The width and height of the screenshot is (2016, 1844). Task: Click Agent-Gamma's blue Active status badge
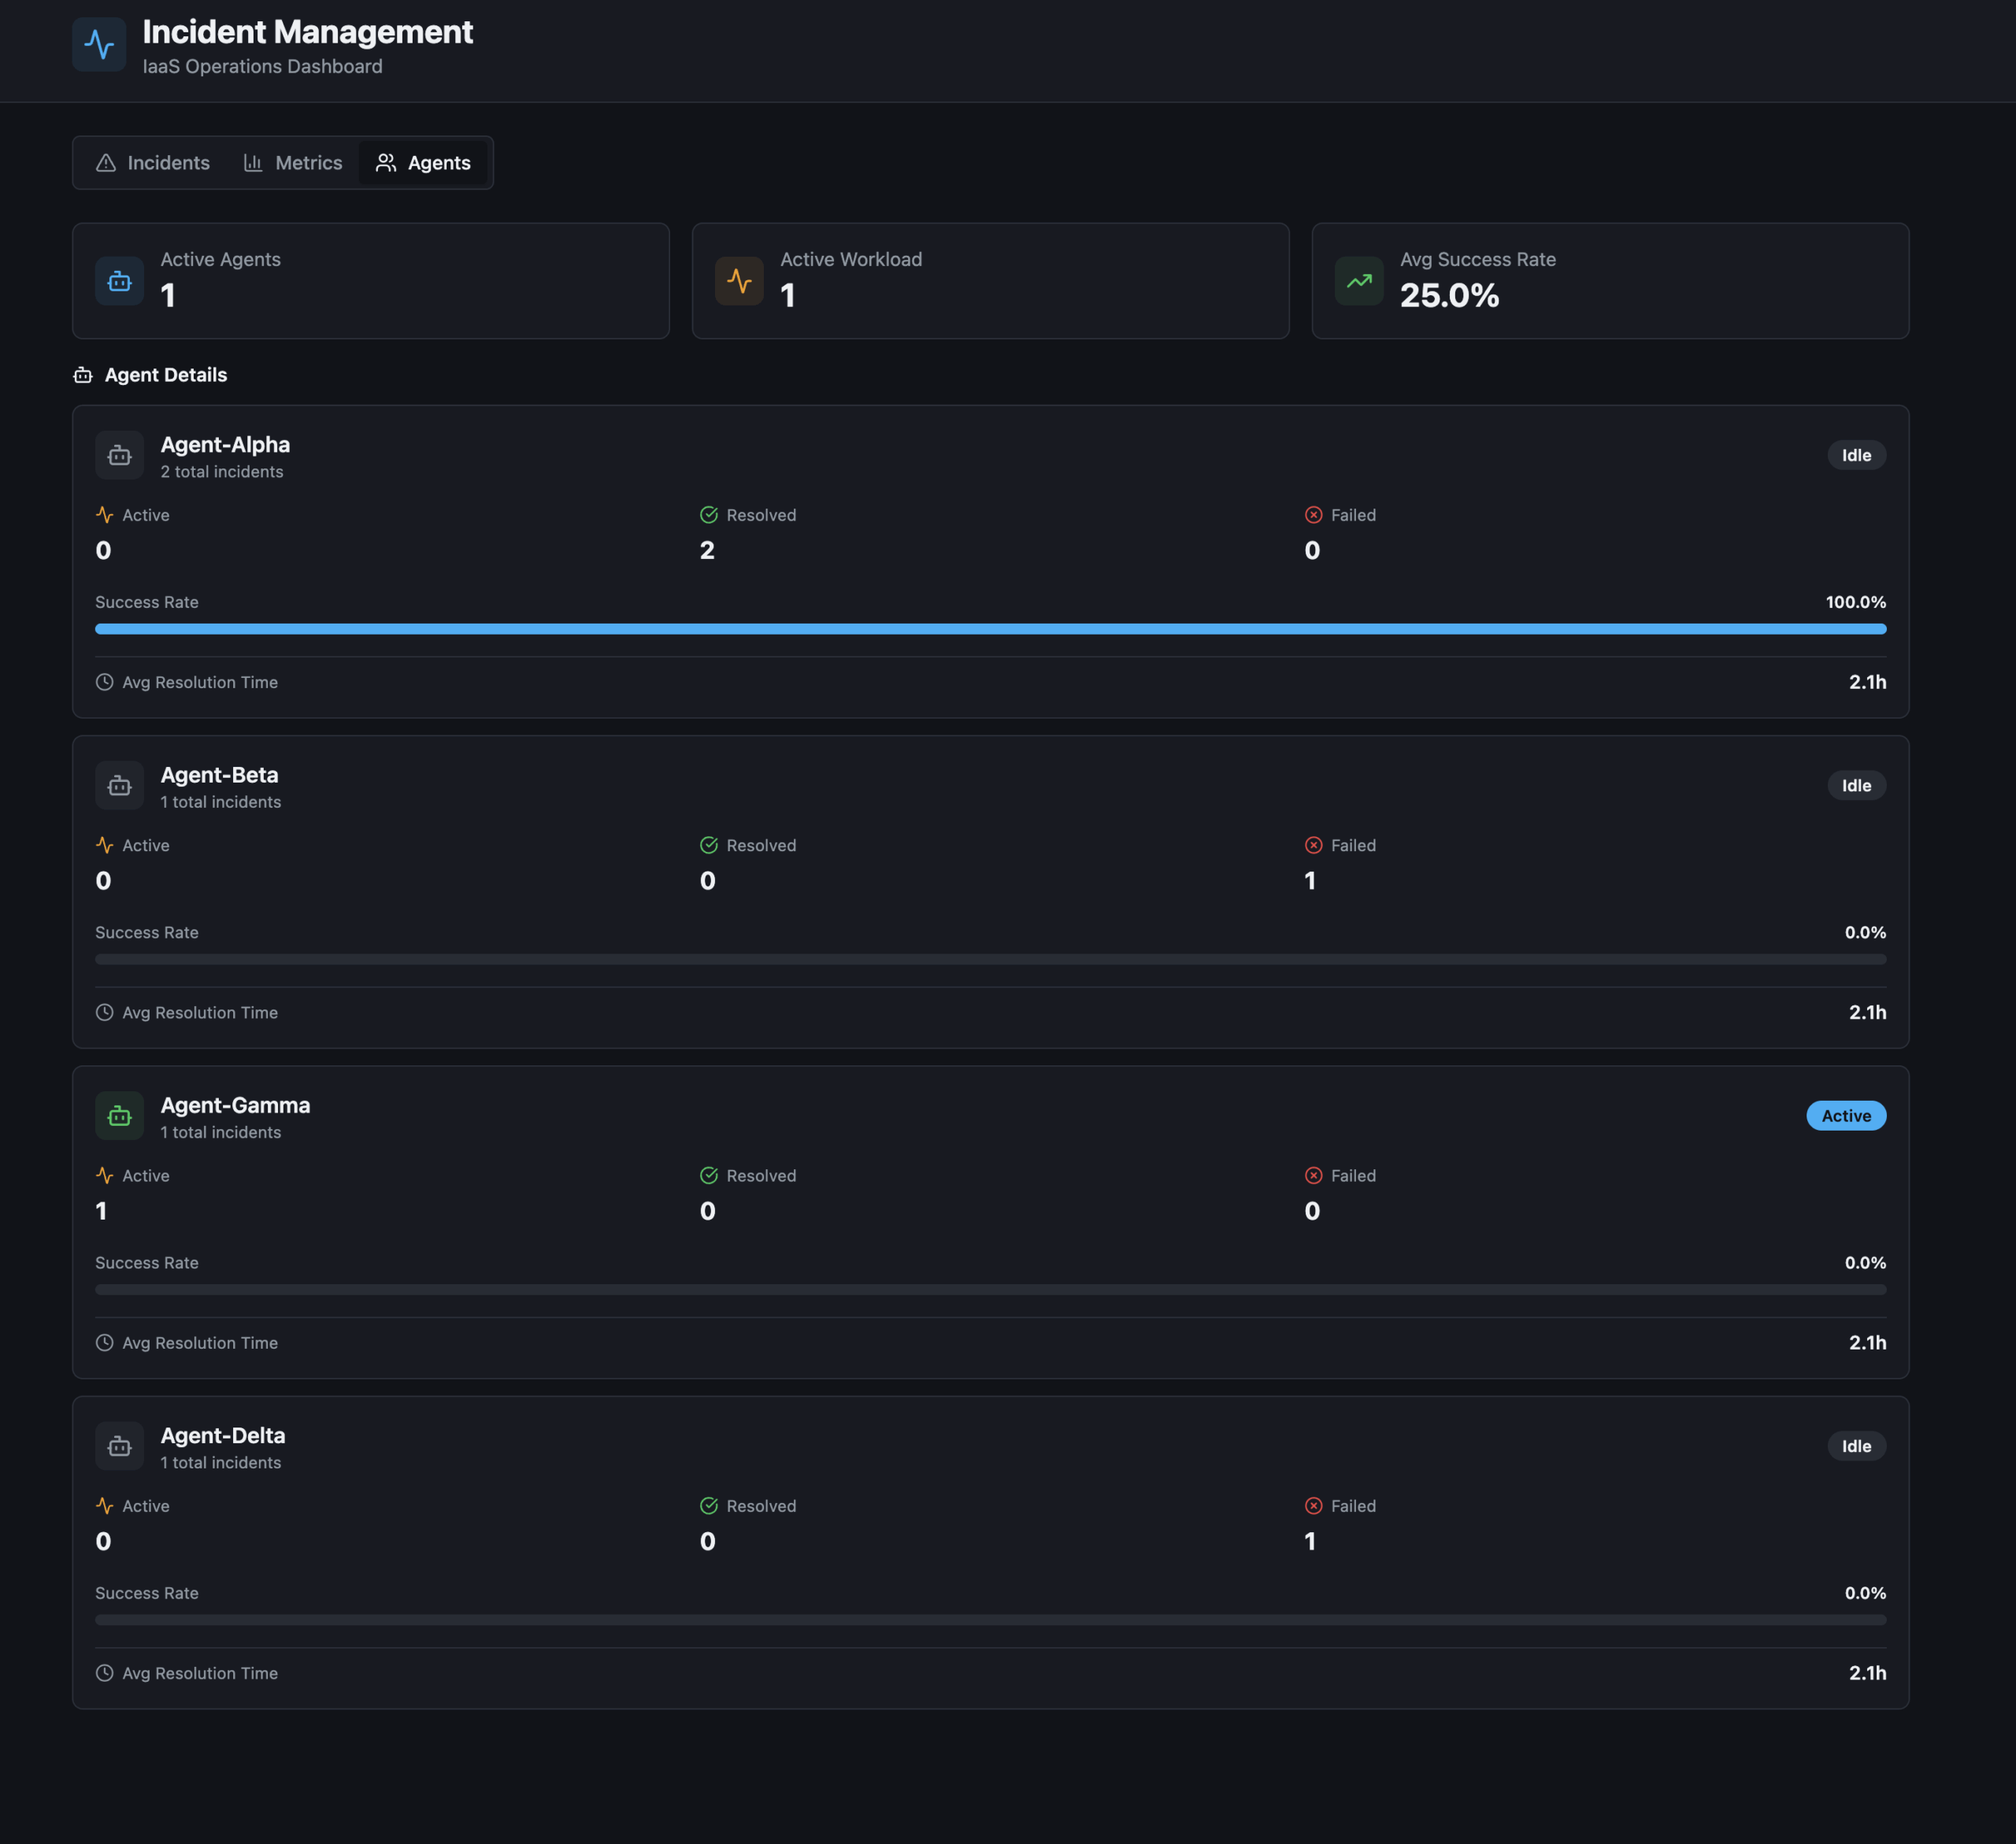(x=1845, y=1116)
